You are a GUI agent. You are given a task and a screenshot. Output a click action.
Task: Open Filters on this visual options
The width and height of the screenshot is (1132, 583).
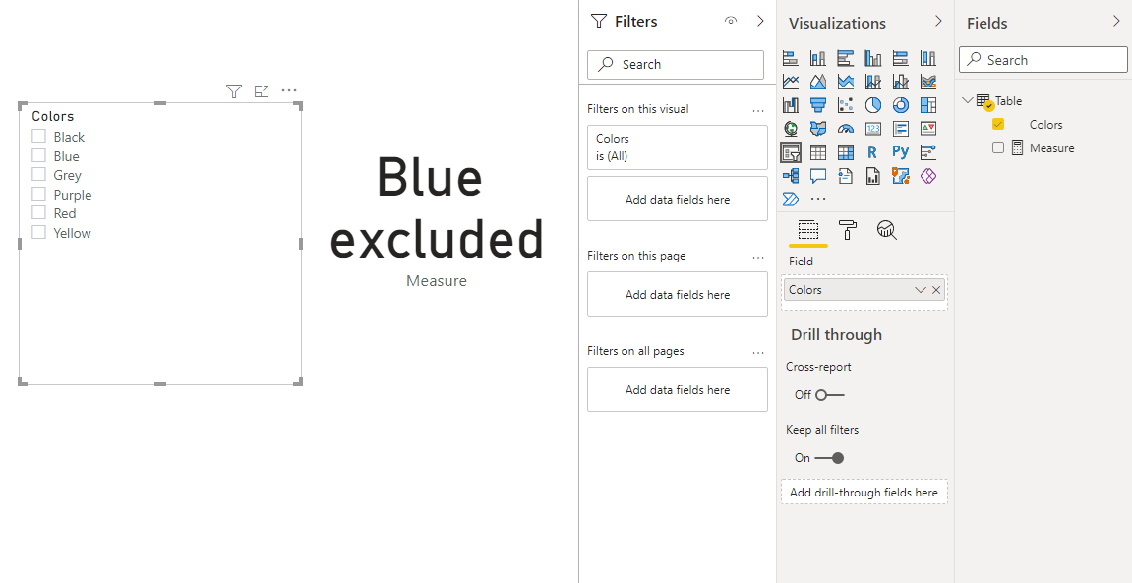(758, 111)
